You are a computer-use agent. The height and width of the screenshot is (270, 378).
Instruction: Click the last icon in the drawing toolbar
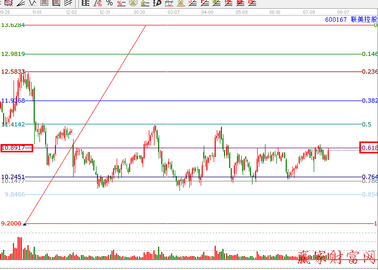pyautogui.click(x=252, y=3)
